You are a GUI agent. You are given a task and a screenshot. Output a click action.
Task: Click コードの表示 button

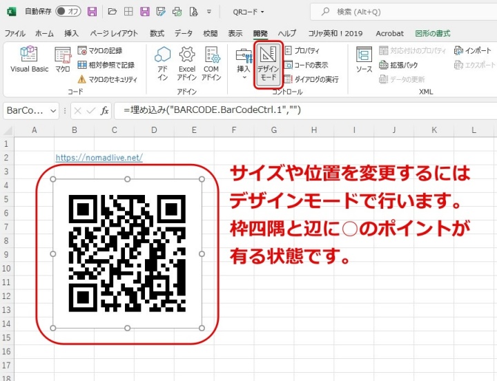click(x=306, y=65)
